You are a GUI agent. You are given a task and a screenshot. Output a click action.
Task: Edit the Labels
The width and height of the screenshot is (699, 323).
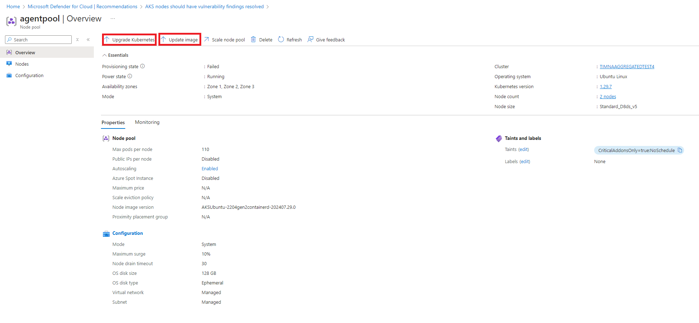click(x=525, y=162)
